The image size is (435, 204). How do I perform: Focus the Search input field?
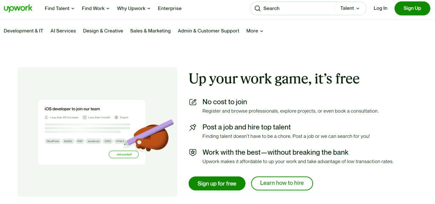point(297,8)
